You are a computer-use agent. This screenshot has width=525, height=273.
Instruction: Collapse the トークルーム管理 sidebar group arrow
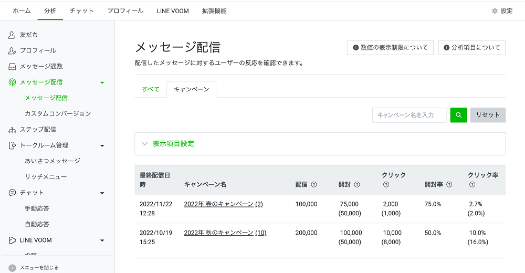(102, 145)
